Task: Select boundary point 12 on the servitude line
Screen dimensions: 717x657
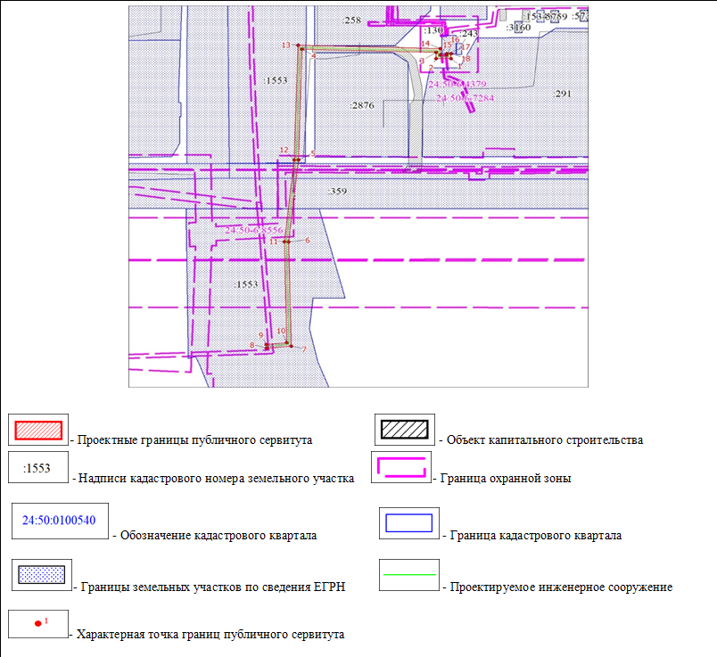Action: tap(295, 160)
